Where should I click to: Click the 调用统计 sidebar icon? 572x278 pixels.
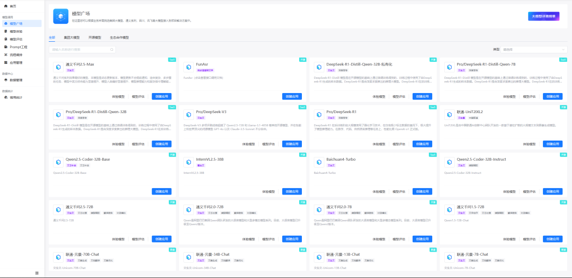pyautogui.click(x=6, y=97)
